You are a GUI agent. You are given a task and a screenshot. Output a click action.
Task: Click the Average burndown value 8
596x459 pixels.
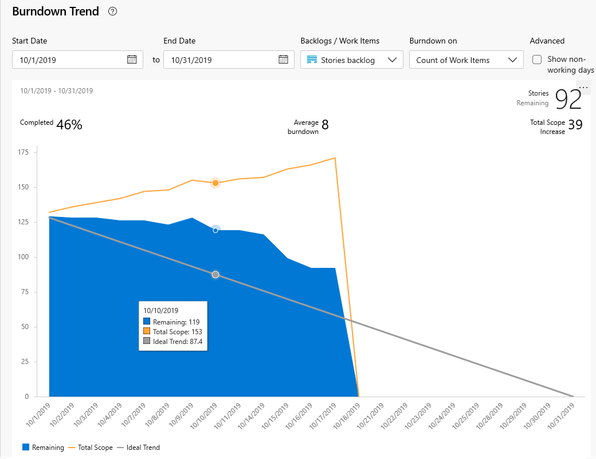pos(325,125)
